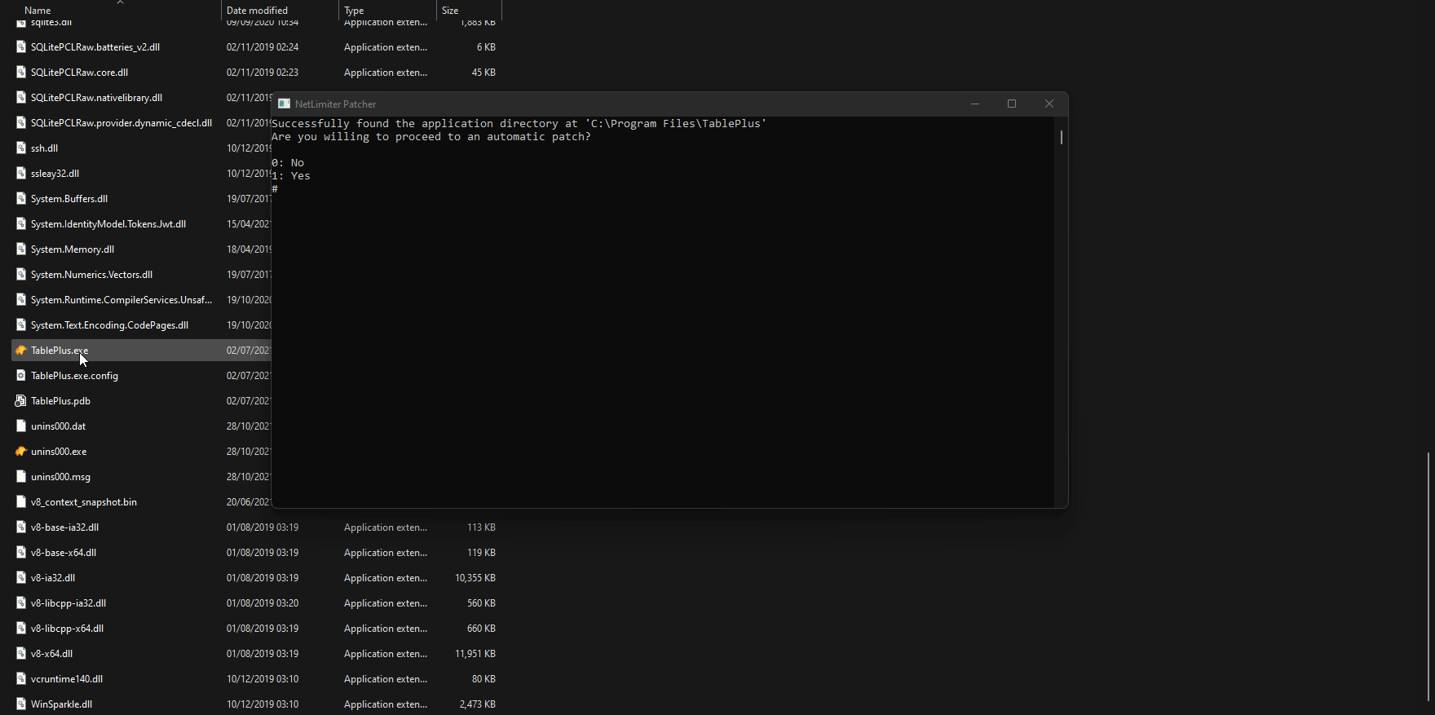Screen dimensions: 1435x715
Task: Click the NetLimiter Patcher window title text
Action: point(336,104)
